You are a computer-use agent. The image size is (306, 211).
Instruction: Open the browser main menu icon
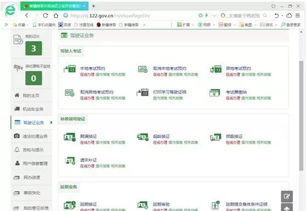click(x=298, y=15)
